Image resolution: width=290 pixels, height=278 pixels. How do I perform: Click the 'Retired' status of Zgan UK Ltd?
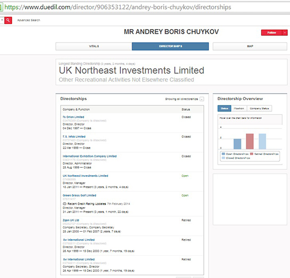click(x=186, y=220)
